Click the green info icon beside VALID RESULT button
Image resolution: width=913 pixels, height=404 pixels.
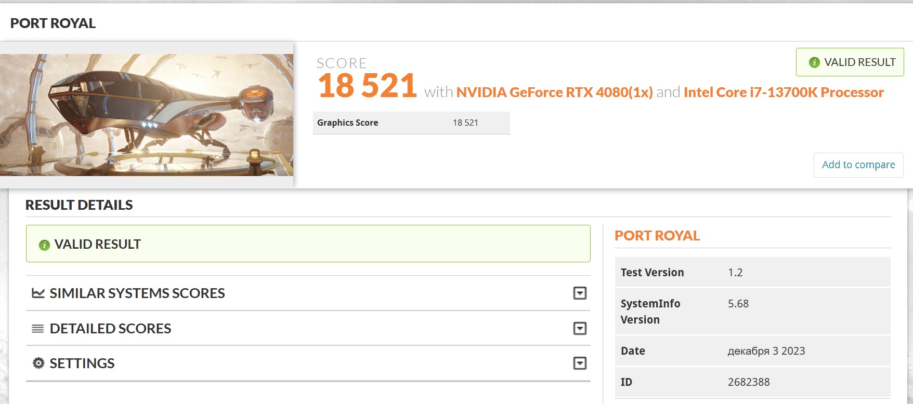pyautogui.click(x=814, y=62)
